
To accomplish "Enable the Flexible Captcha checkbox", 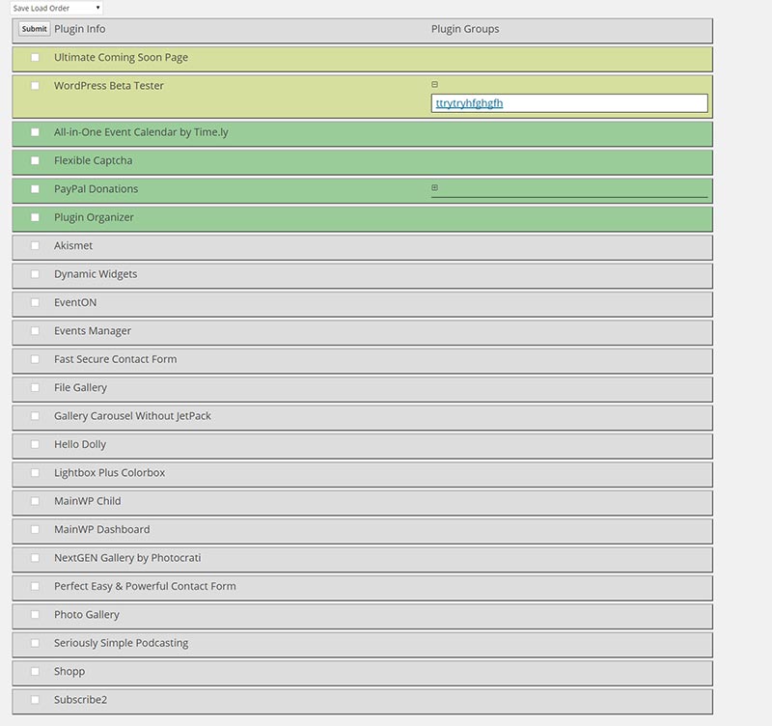I will (x=36, y=160).
